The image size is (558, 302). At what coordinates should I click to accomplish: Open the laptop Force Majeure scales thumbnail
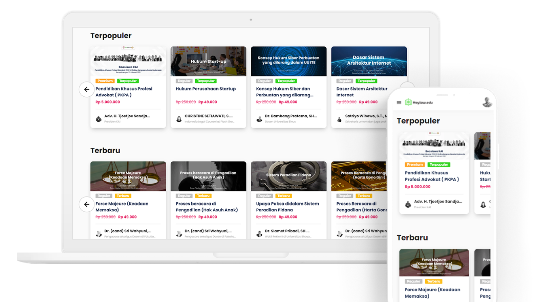coord(128,176)
